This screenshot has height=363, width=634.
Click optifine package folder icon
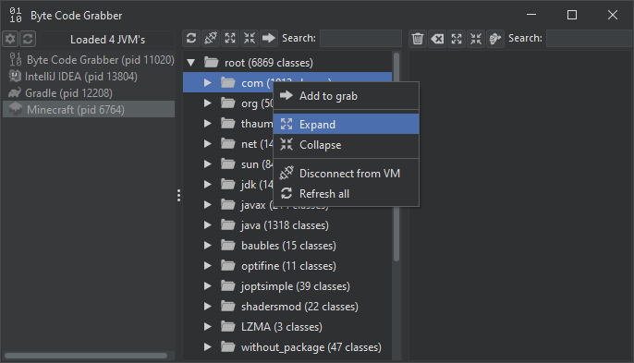click(228, 266)
